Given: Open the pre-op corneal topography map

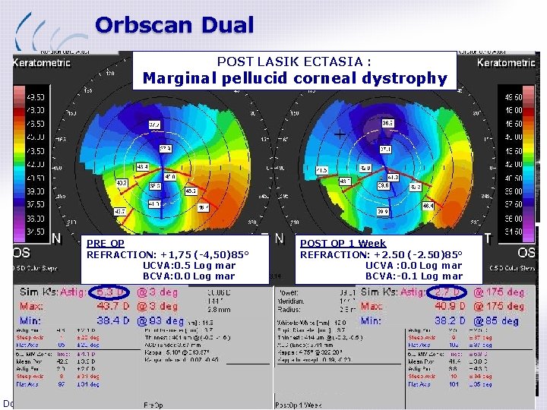Looking at the screenshot, I should pyautogui.click(x=164, y=167).
